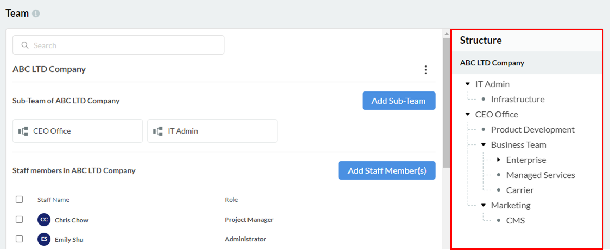The width and height of the screenshot is (610, 250).
Task: Toggle the select-all staff checkbox
Action: click(20, 200)
